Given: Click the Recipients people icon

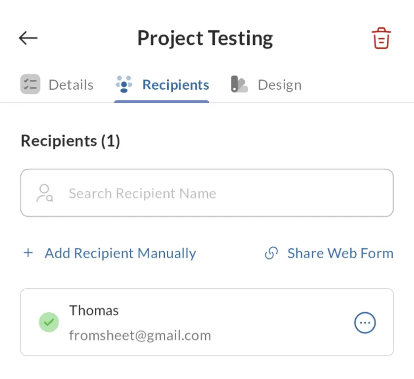Looking at the screenshot, I should point(124,84).
